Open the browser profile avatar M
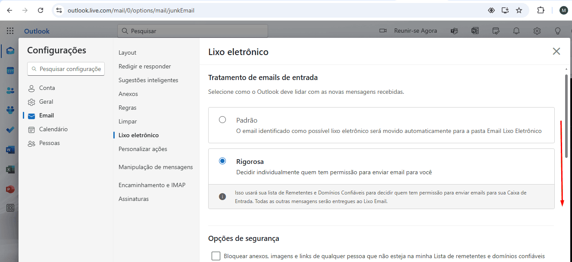Screen dimensions: 572x262 click(563, 10)
